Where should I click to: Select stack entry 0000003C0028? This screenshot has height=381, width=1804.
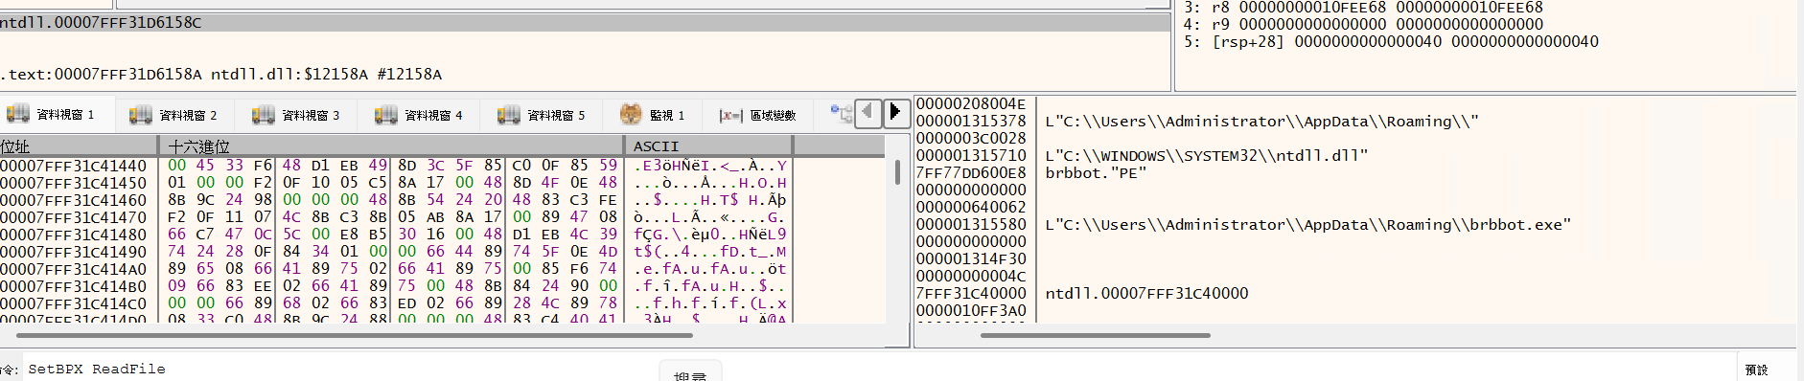971,139
